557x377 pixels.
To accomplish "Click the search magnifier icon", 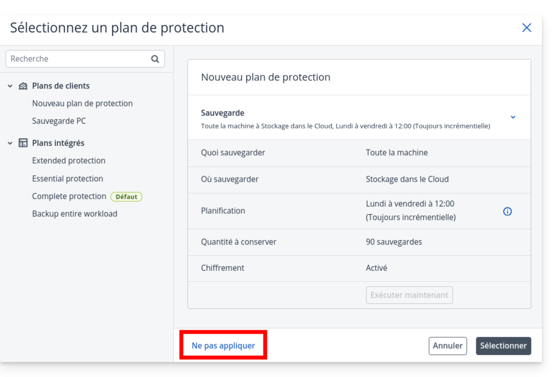I will [155, 59].
